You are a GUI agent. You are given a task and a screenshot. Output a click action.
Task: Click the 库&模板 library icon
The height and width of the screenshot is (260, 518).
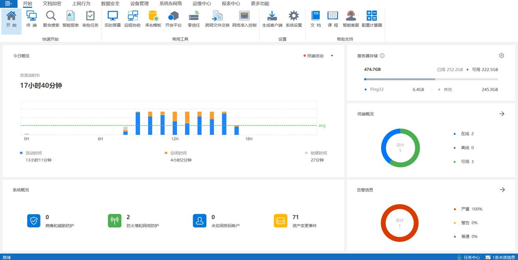tap(153, 19)
